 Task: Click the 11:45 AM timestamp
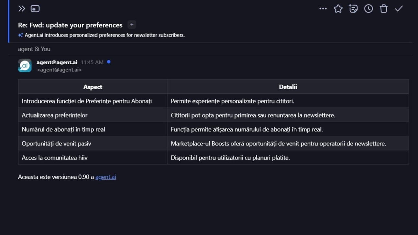pyautogui.click(x=92, y=62)
